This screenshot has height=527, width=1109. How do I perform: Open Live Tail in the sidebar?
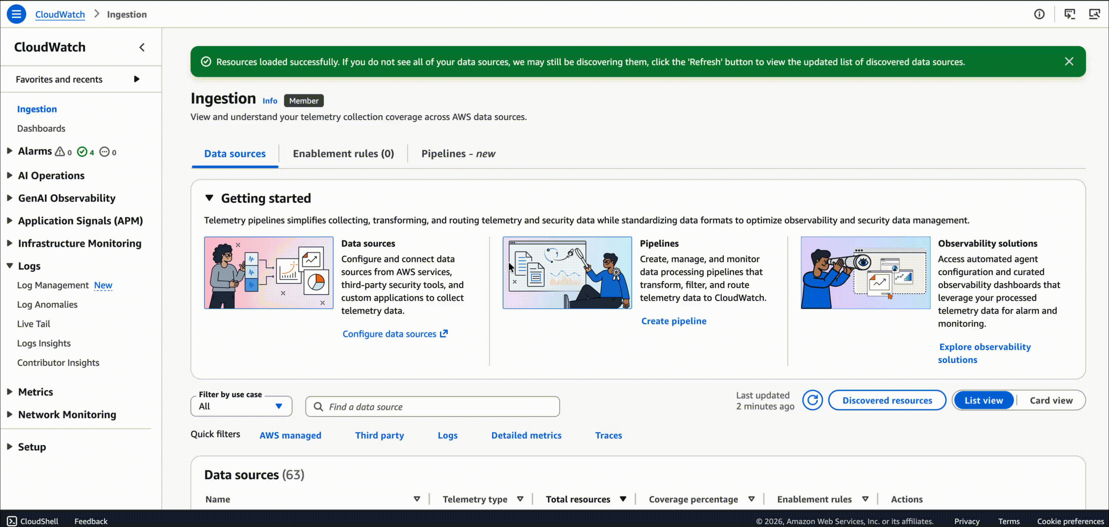coord(34,324)
